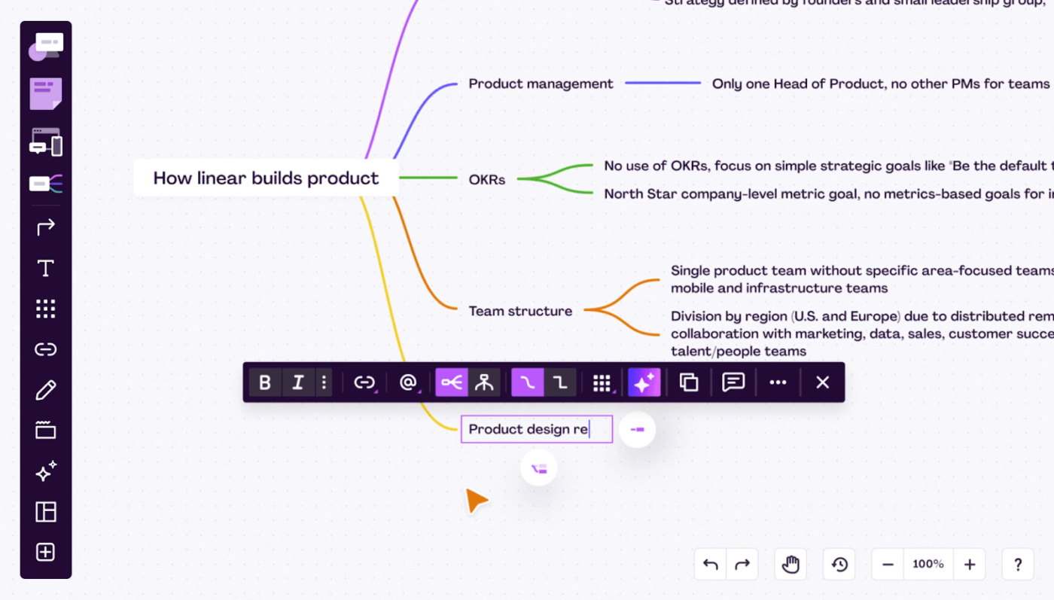Click the add more tools plus icon
This screenshot has height=600, width=1054.
point(46,553)
